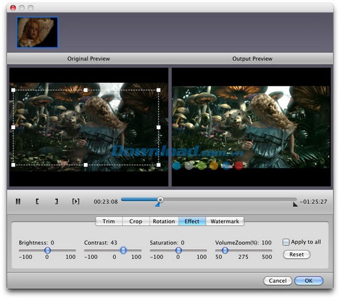Click the Saturation slider handle
The height and width of the screenshot is (299, 340).
pos(178,250)
